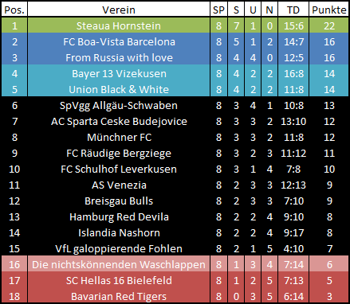Click the 22 points cell of Steaua Hornstein
The height and width of the screenshot is (304, 350).
coord(329,25)
